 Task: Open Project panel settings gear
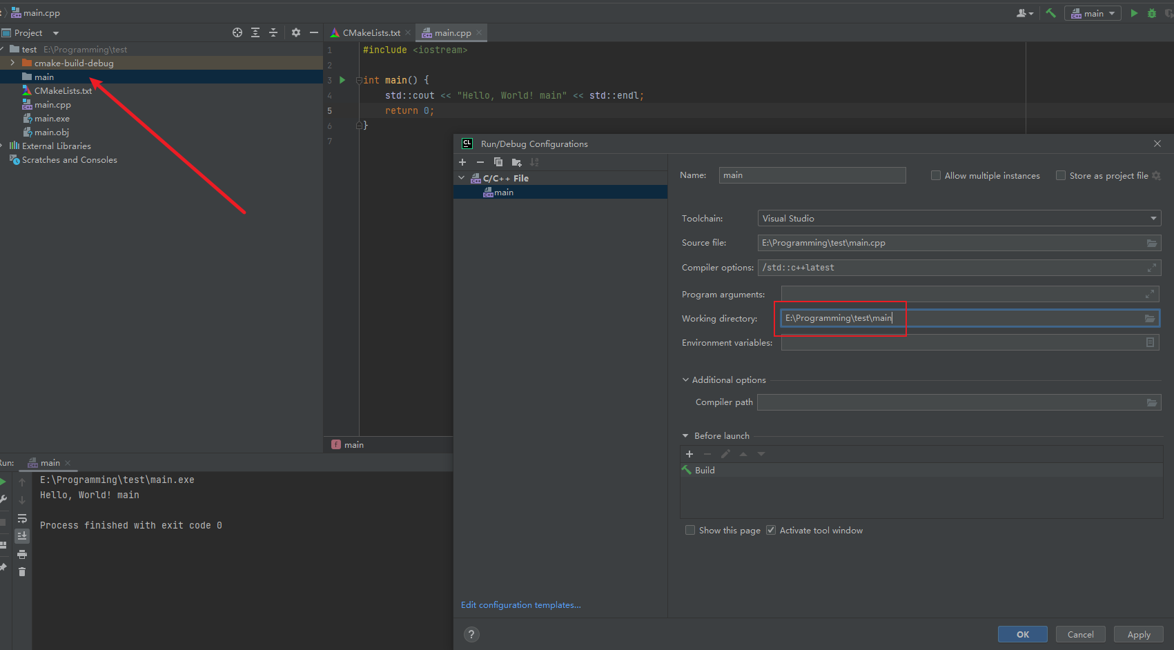(296, 32)
